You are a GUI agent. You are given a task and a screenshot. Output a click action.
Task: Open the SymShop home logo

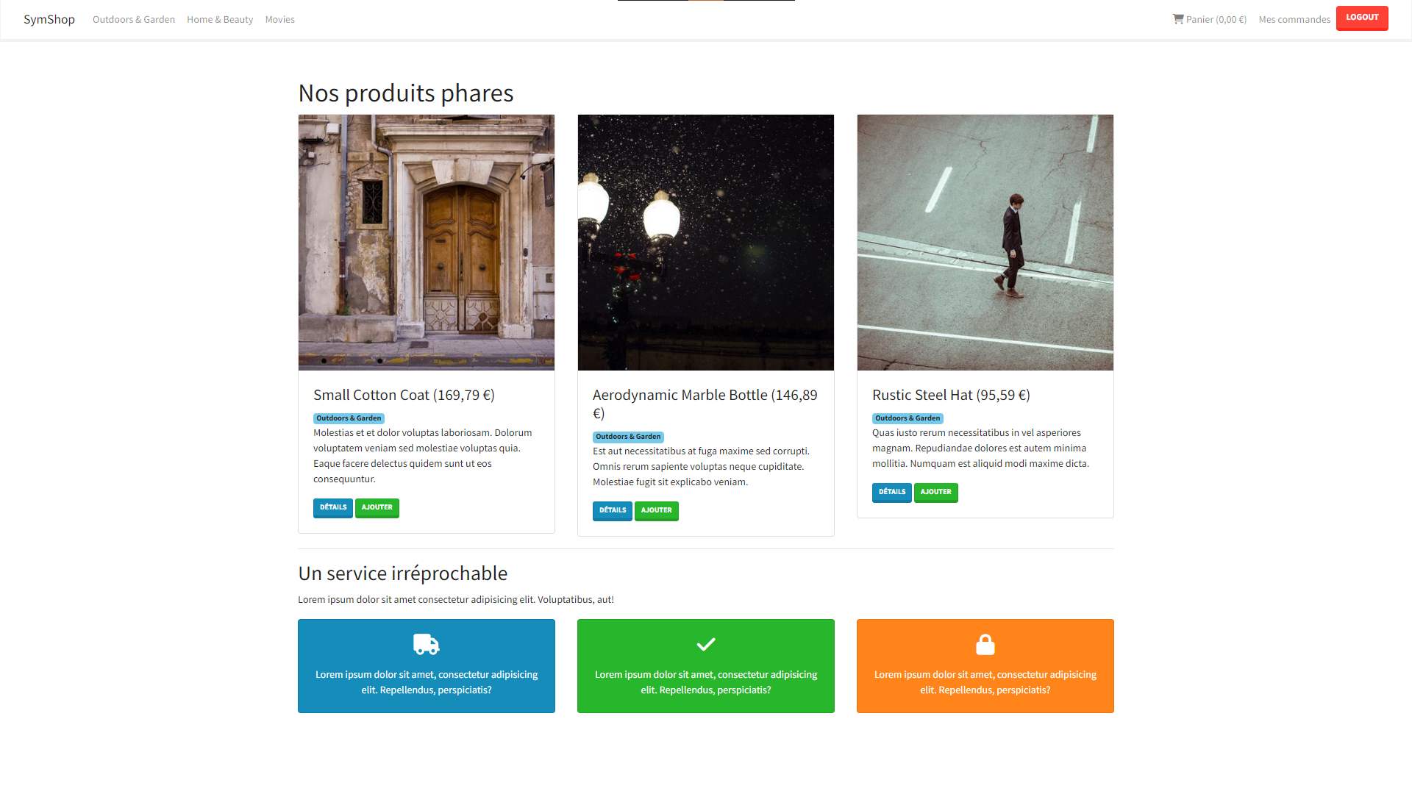49,19
